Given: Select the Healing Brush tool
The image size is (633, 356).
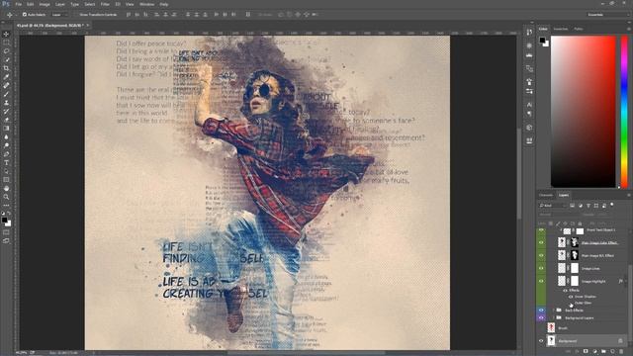Looking at the screenshot, I should [x=6, y=86].
